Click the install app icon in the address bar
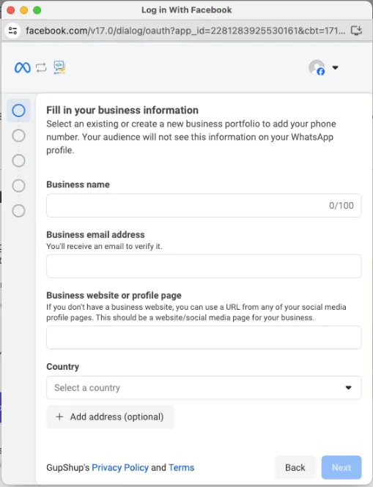This screenshot has width=373, height=487. click(356, 31)
